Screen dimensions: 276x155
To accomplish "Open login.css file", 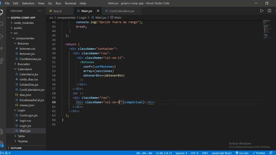I will [26, 121].
